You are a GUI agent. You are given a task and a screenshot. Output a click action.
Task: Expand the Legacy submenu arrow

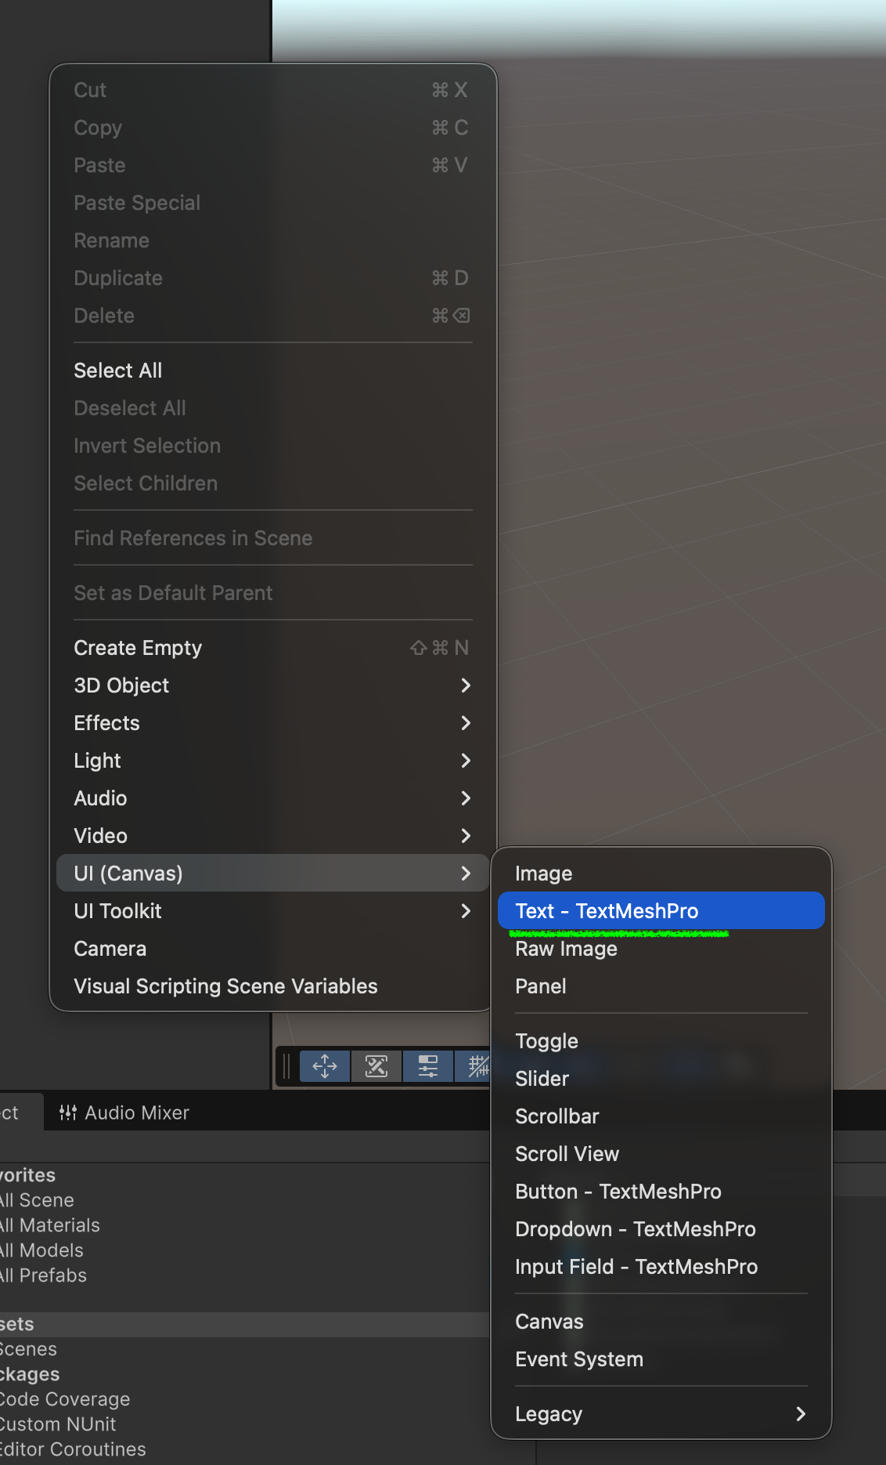tap(800, 1414)
